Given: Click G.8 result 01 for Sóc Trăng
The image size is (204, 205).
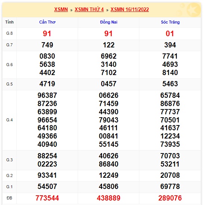Looking at the screenshot, I should (170, 34).
